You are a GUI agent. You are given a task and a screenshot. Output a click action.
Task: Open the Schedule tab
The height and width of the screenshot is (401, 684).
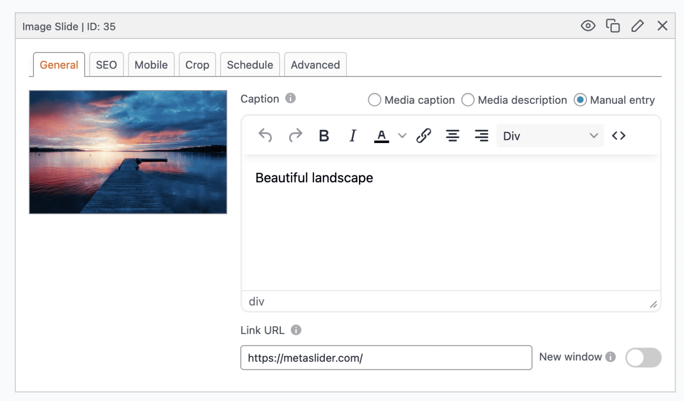(250, 65)
